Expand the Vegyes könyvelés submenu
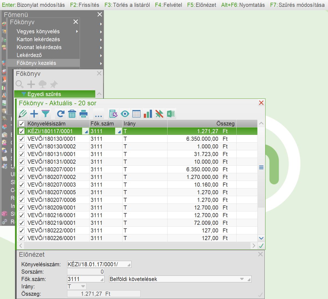Screen dimensions: 328x299 (x=38, y=31)
